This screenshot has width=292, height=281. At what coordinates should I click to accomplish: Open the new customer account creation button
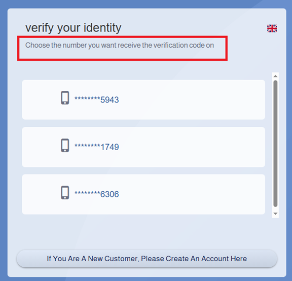point(147,259)
